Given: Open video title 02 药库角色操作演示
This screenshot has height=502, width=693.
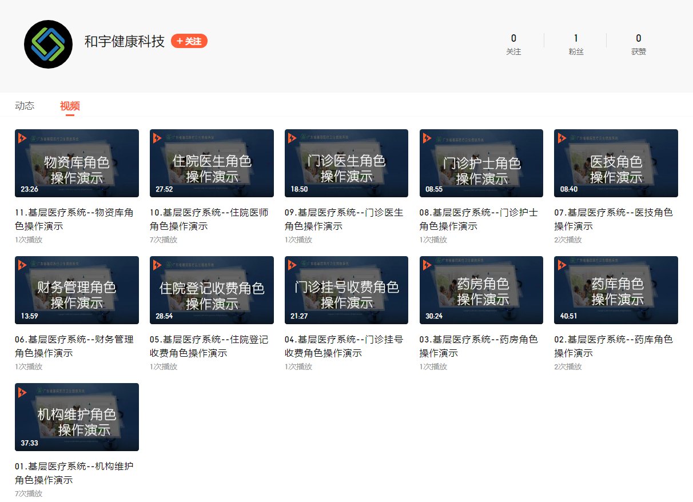Looking at the screenshot, I should [613, 346].
